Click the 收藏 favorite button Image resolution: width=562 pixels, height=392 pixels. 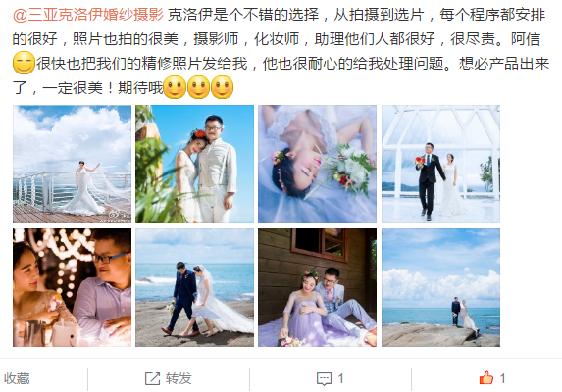[17, 378]
